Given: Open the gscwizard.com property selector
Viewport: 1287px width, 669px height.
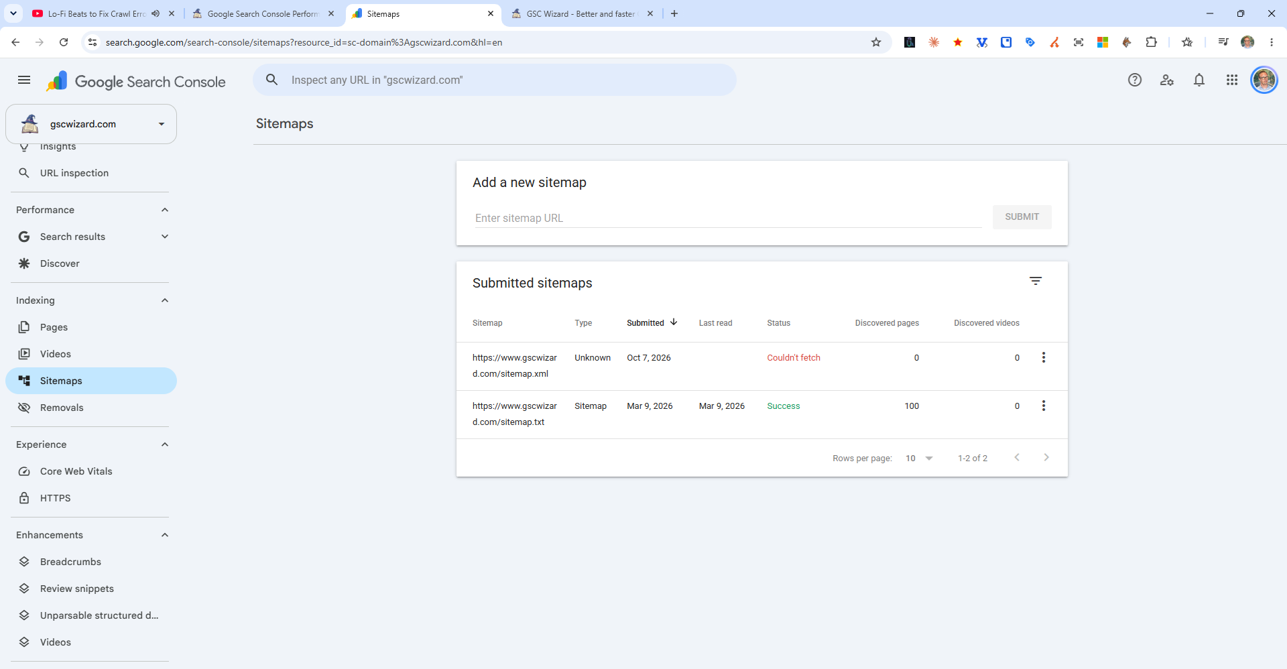Looking at the screenshot, I should click(x=91, y=124).
